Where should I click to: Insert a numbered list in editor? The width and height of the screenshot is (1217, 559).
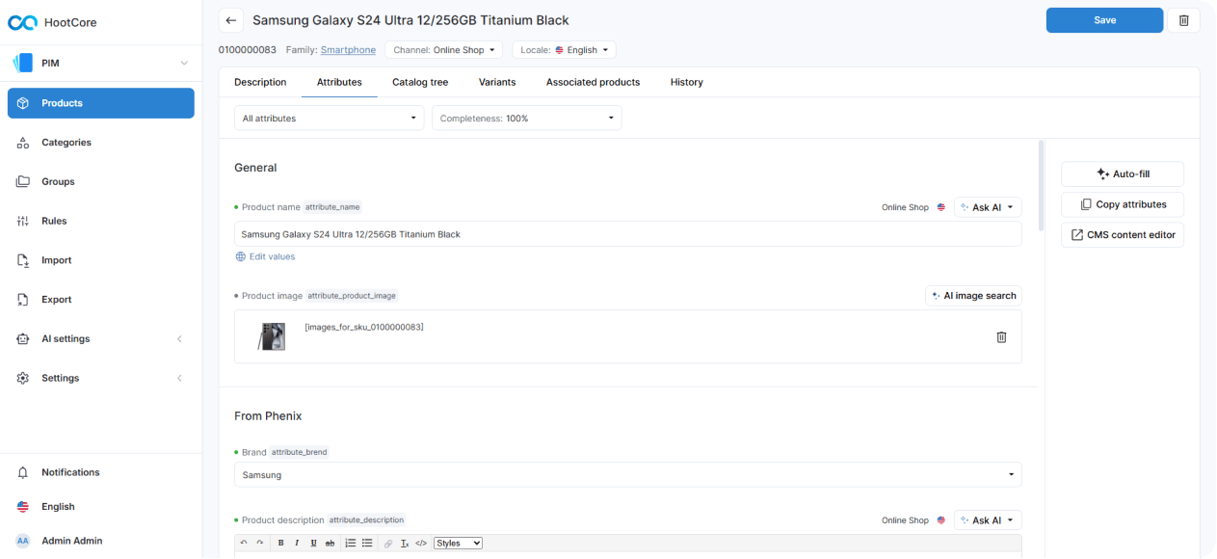351,544
